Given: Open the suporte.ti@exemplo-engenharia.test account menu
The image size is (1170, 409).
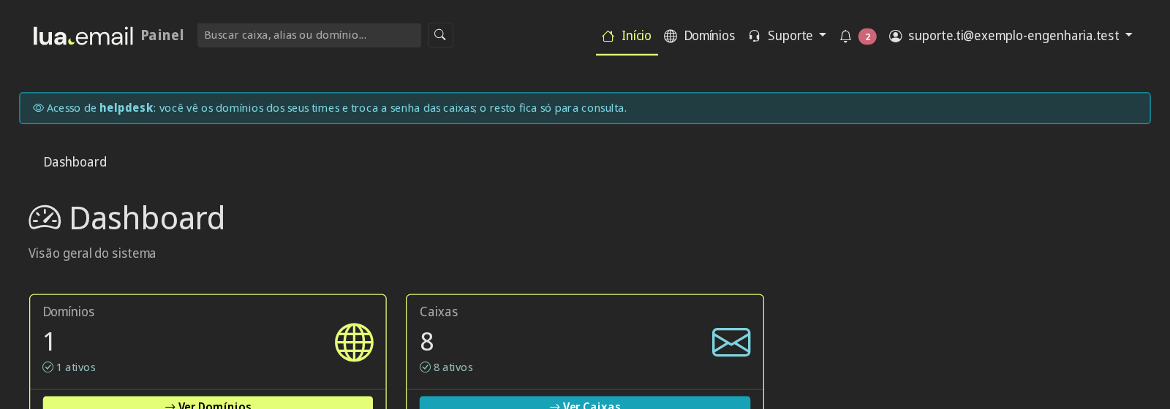Looking at the screenshot, I should tap(1011, 36).
